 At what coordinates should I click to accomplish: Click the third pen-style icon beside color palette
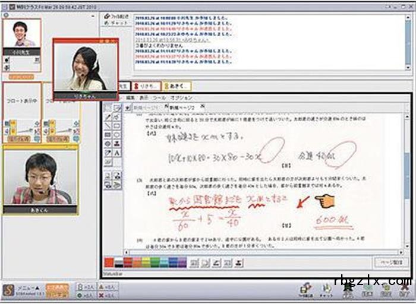pos(216,262)
